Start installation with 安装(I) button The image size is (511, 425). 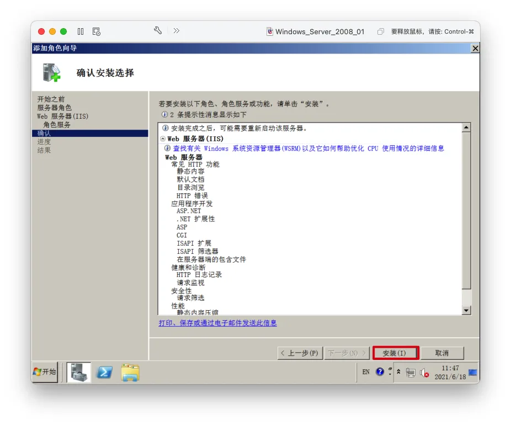(x=395, y=353)
